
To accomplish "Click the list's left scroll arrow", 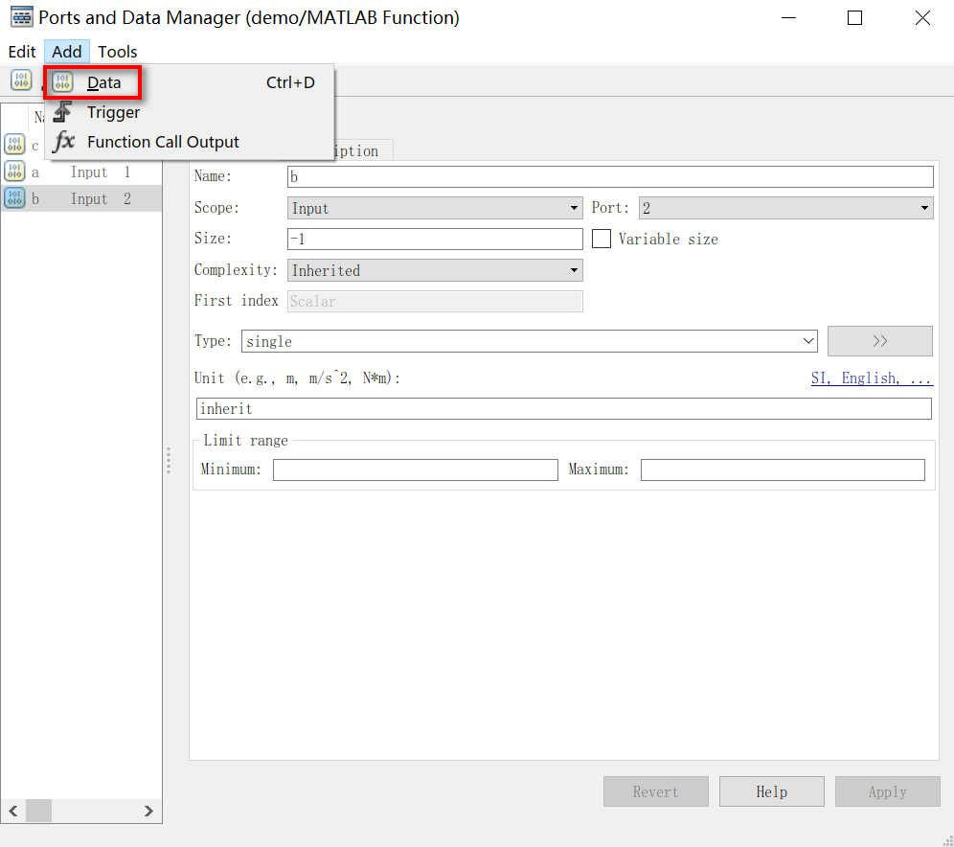I will [13, 811].
